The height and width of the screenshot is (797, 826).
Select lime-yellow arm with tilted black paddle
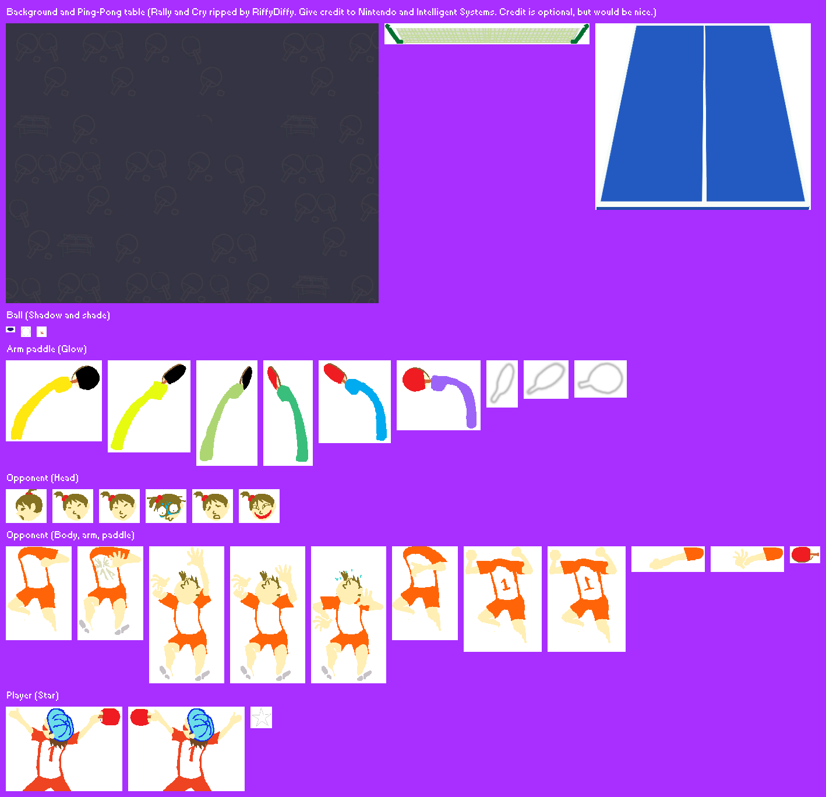(x=149, y=406)
